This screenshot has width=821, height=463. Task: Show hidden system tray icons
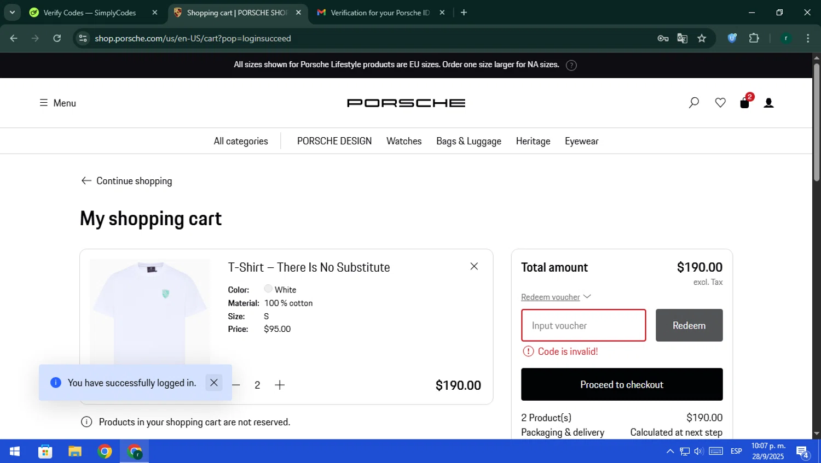(670, 452)
